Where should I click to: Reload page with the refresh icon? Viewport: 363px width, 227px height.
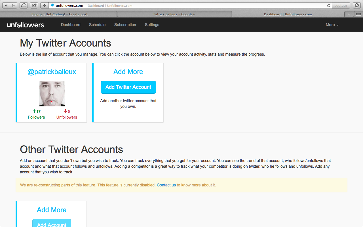tap(329, 5)
